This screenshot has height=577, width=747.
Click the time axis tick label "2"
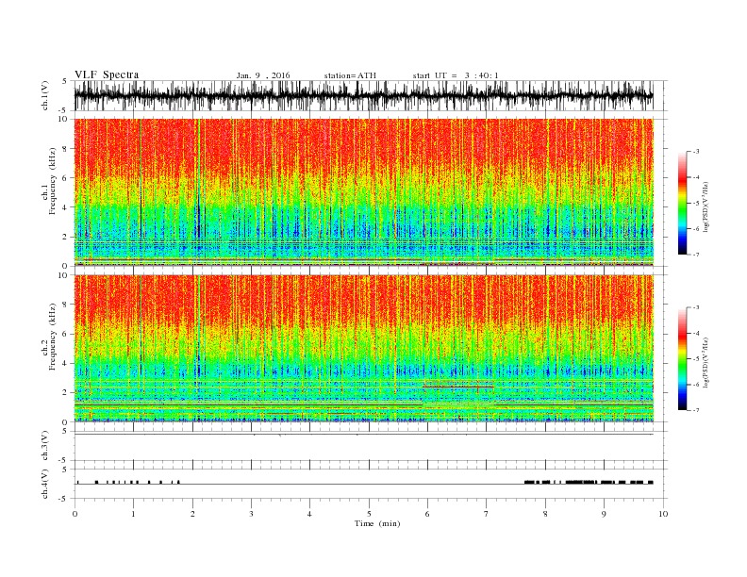tap(192, 514)
